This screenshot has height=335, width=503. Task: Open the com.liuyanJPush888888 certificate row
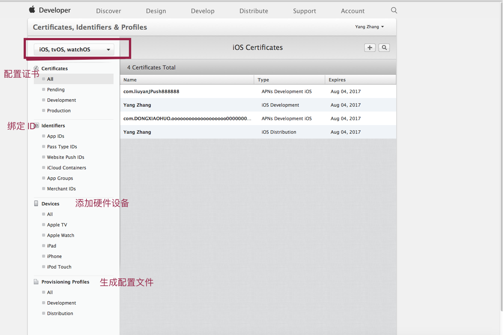(x=258, y=91)
